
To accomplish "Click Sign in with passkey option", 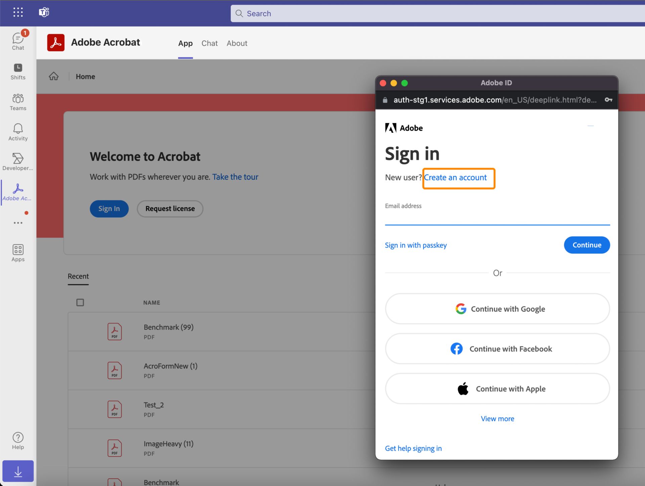I will tap(416, 245).
